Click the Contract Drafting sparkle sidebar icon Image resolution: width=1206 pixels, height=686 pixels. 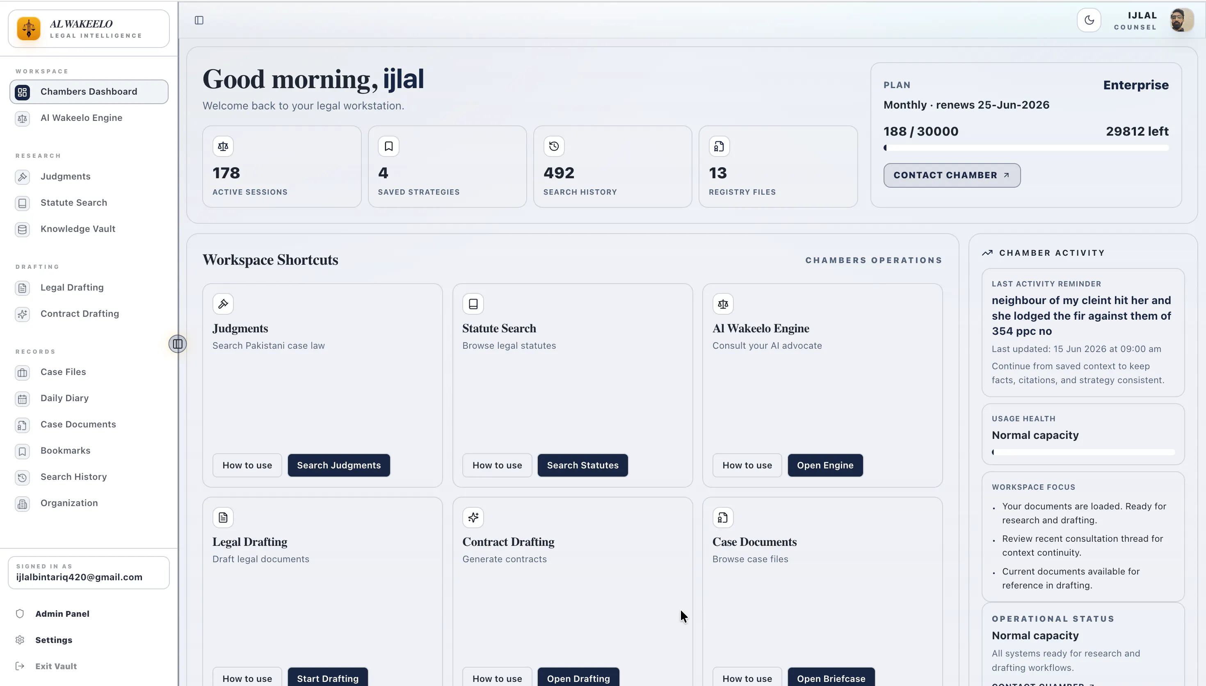click(22, 314)
